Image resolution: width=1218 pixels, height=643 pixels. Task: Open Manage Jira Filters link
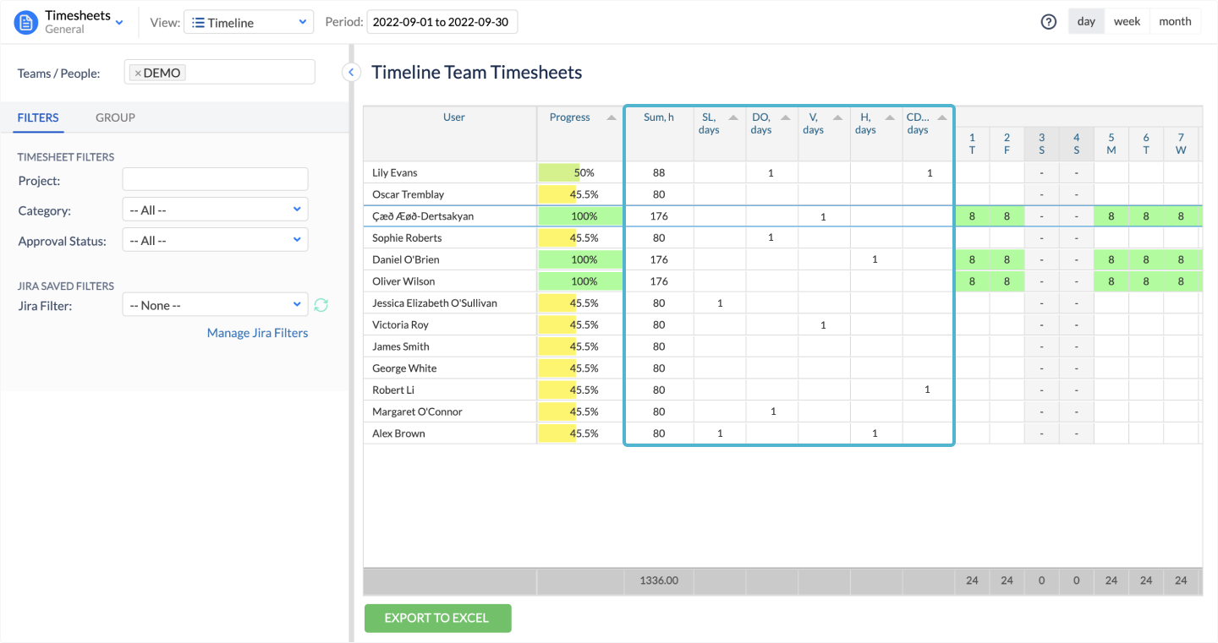tap(257, 333)
